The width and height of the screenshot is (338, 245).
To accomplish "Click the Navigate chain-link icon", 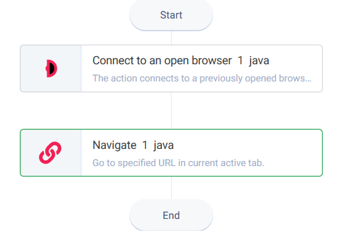I will tap(50, 153).
